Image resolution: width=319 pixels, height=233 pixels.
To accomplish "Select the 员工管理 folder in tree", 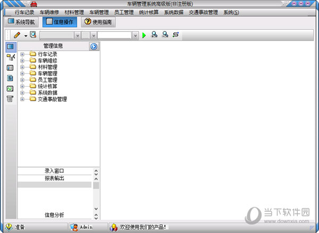I will [x=47, y=80].
